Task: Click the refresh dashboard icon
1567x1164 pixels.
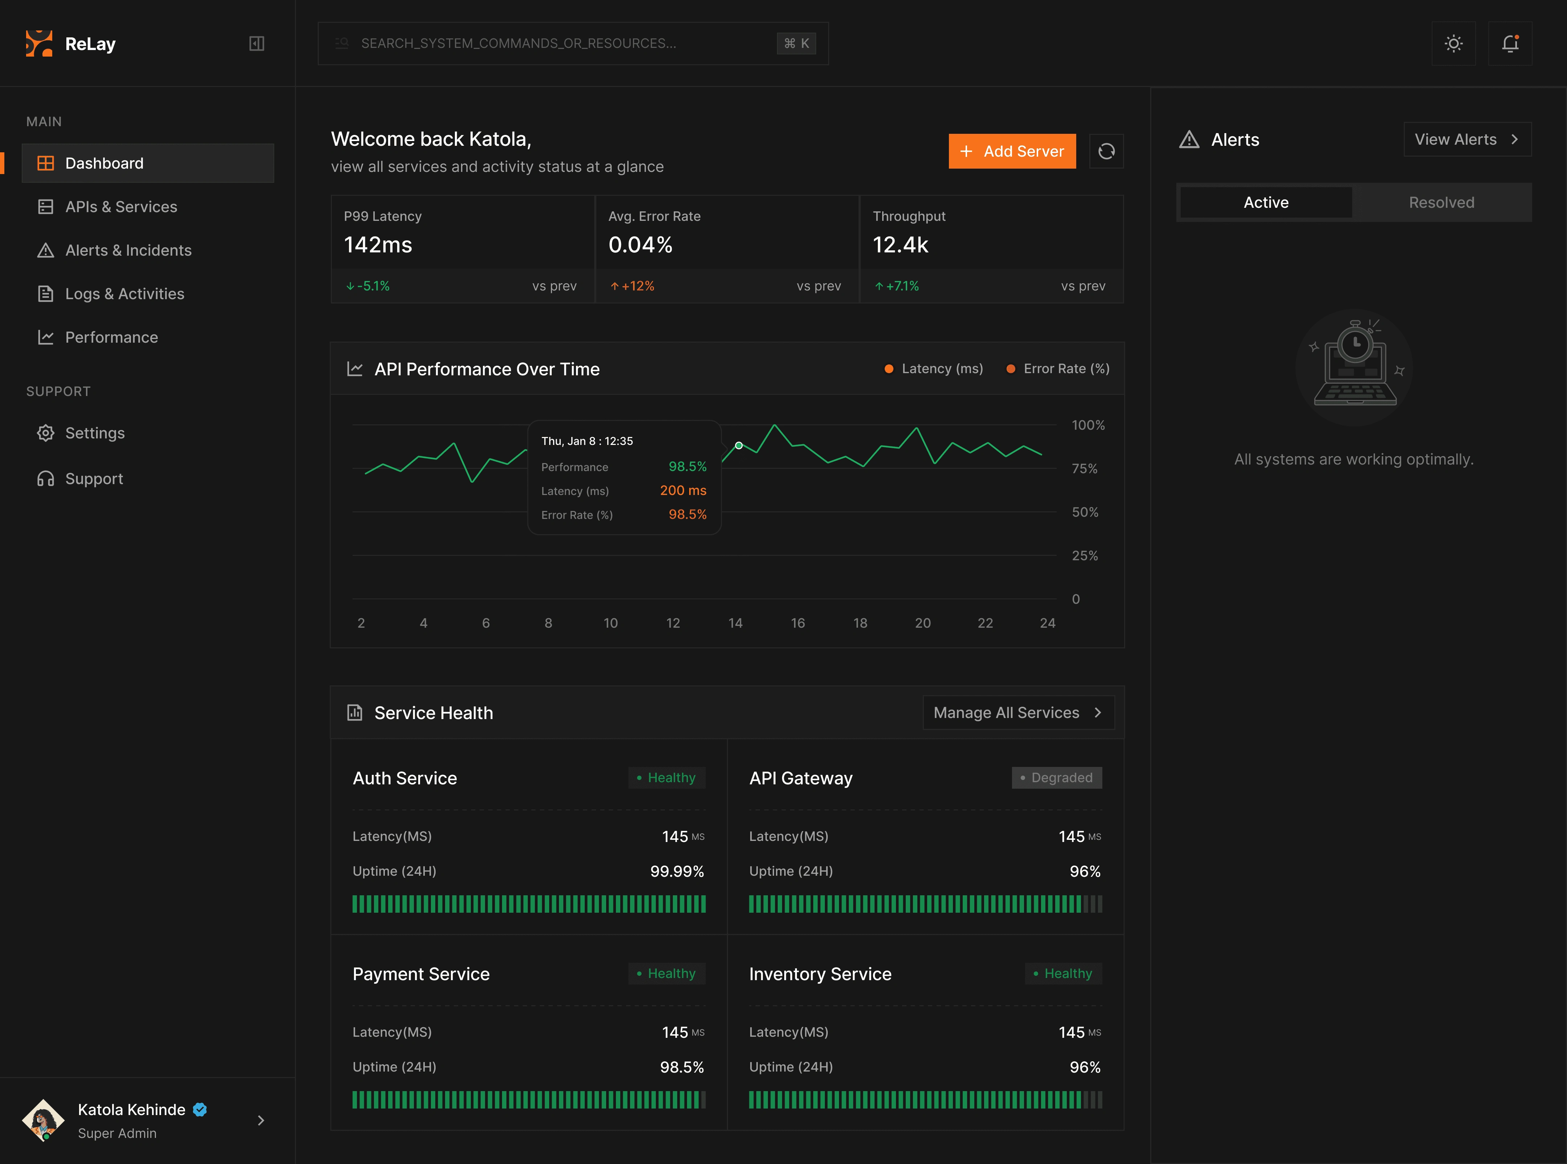Action: tap(1106, 152)
